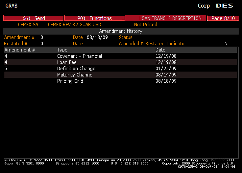Screen dimensions: 242x173
Task: Click the 01/22/09 date cell
Action: [x=166, y=69]
